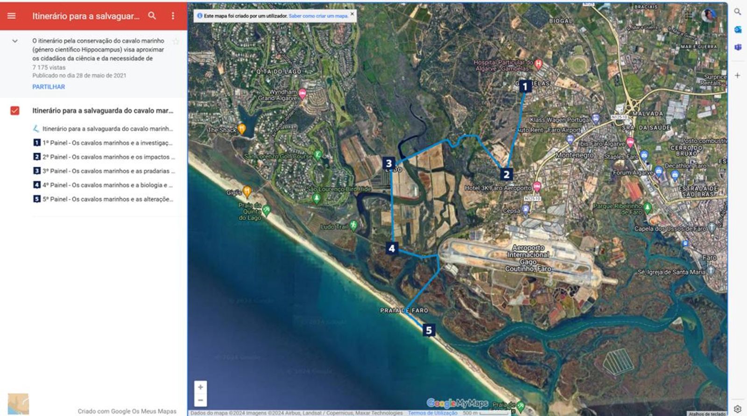
Task: Open 2º Painel list entry
Action: click(x=103, y=157)
